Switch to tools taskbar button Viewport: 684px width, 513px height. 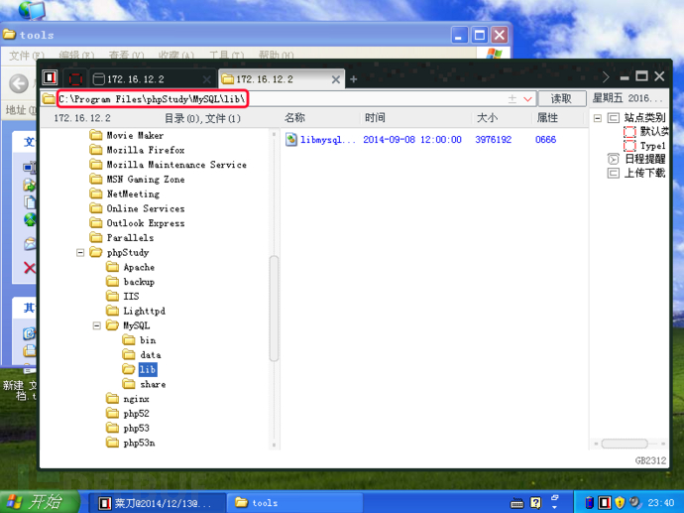294,503
